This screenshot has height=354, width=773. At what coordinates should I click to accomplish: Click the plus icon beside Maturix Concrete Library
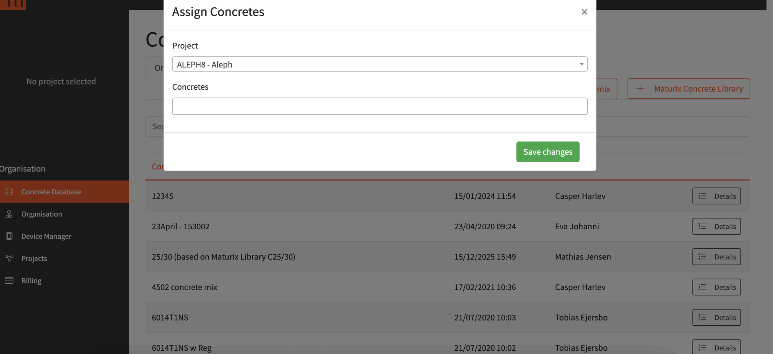[x=640, y=88]
